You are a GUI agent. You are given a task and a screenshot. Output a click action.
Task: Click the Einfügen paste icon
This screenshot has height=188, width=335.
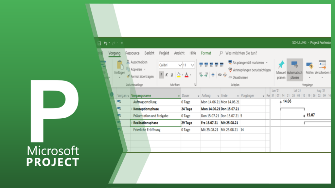click(x=120, y=65)
